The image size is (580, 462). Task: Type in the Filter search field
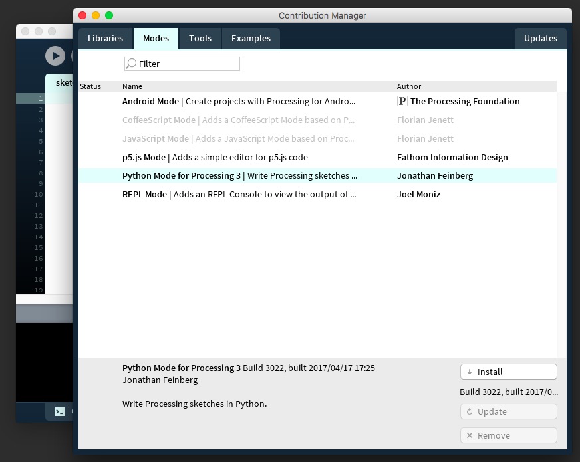[x=186, y=64]
